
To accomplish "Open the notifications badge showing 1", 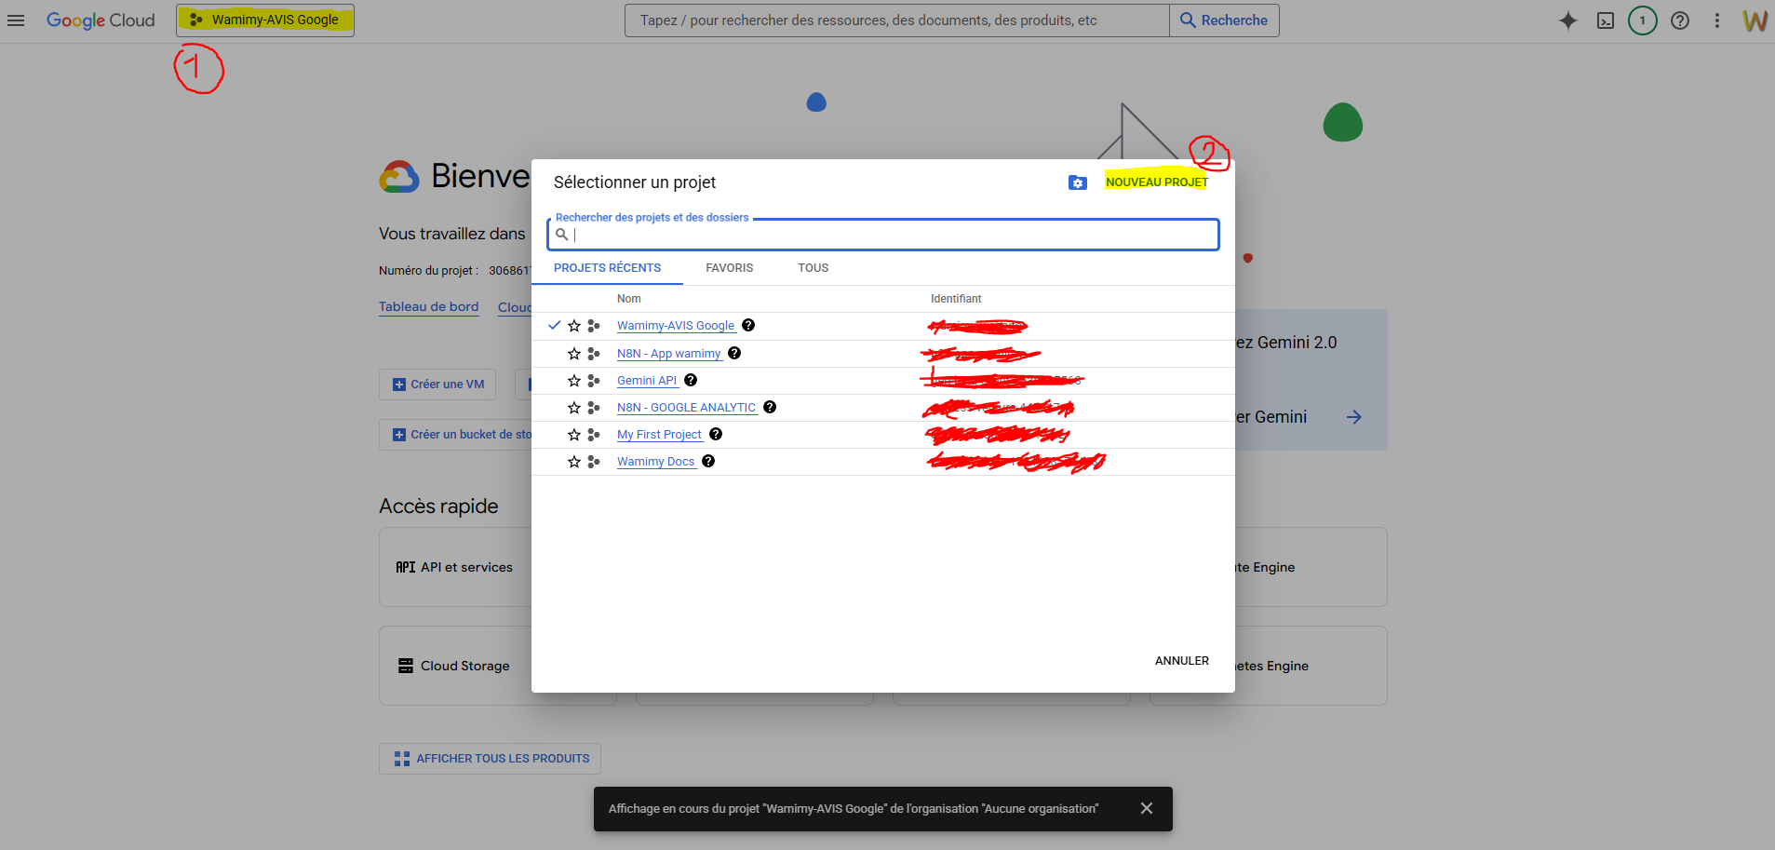I will tap(1643, 20).
